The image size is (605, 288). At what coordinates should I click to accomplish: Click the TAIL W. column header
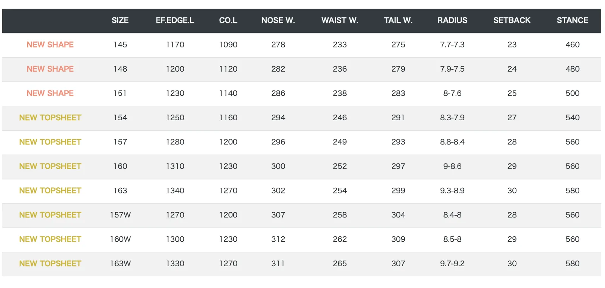click(398, 20)
